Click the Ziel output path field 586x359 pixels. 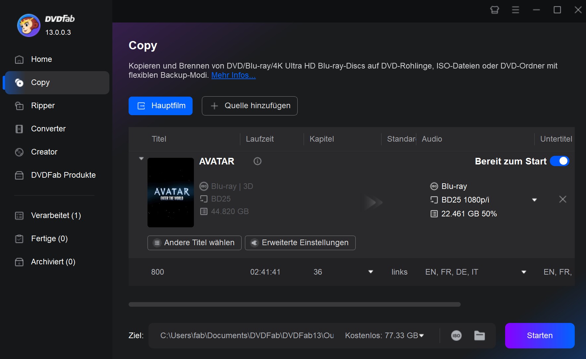[x=247, y=336]
